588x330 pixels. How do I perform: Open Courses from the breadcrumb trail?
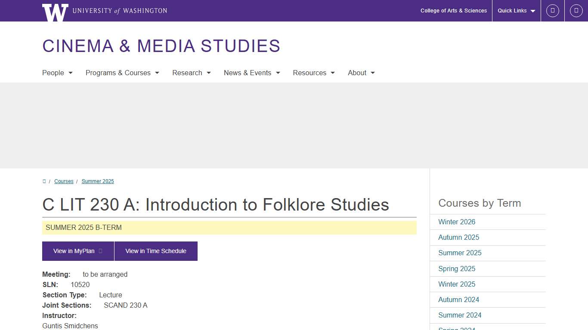click(x=64, y=181)
